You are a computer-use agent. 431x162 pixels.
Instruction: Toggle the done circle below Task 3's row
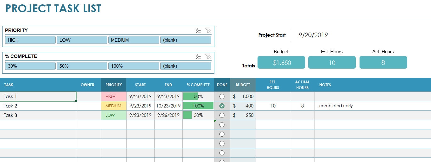tap(222, 125)
